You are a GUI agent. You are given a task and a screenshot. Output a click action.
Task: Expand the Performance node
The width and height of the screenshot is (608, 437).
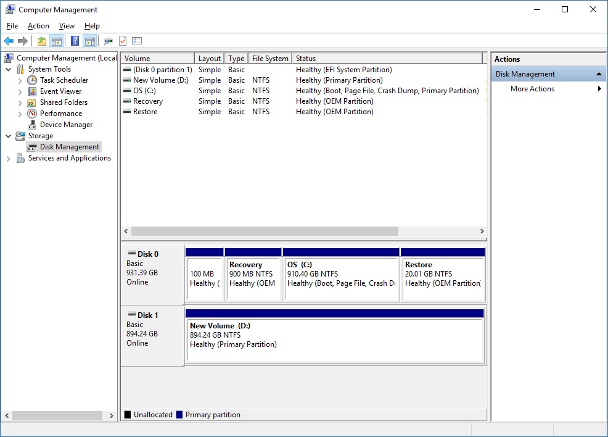point(20,114)
